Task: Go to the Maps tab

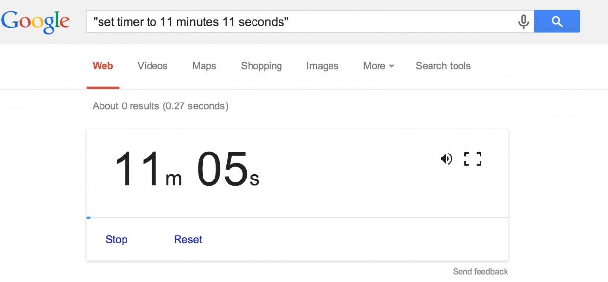Action: (204, 66)
